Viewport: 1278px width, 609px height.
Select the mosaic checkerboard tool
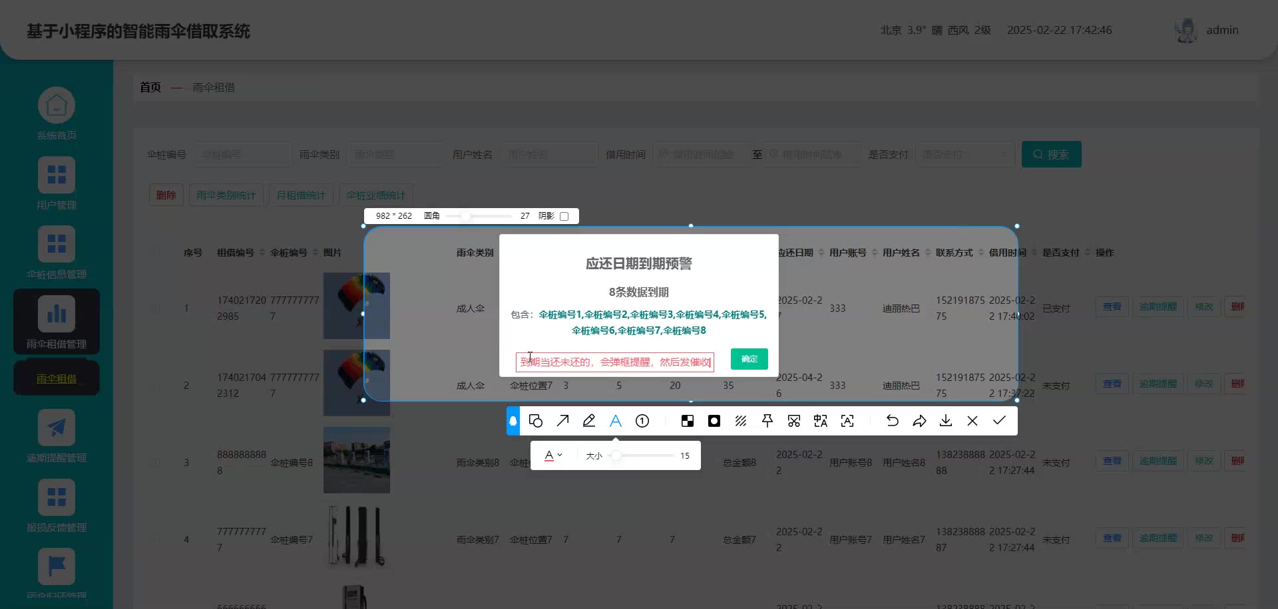(x=688, y=421)
